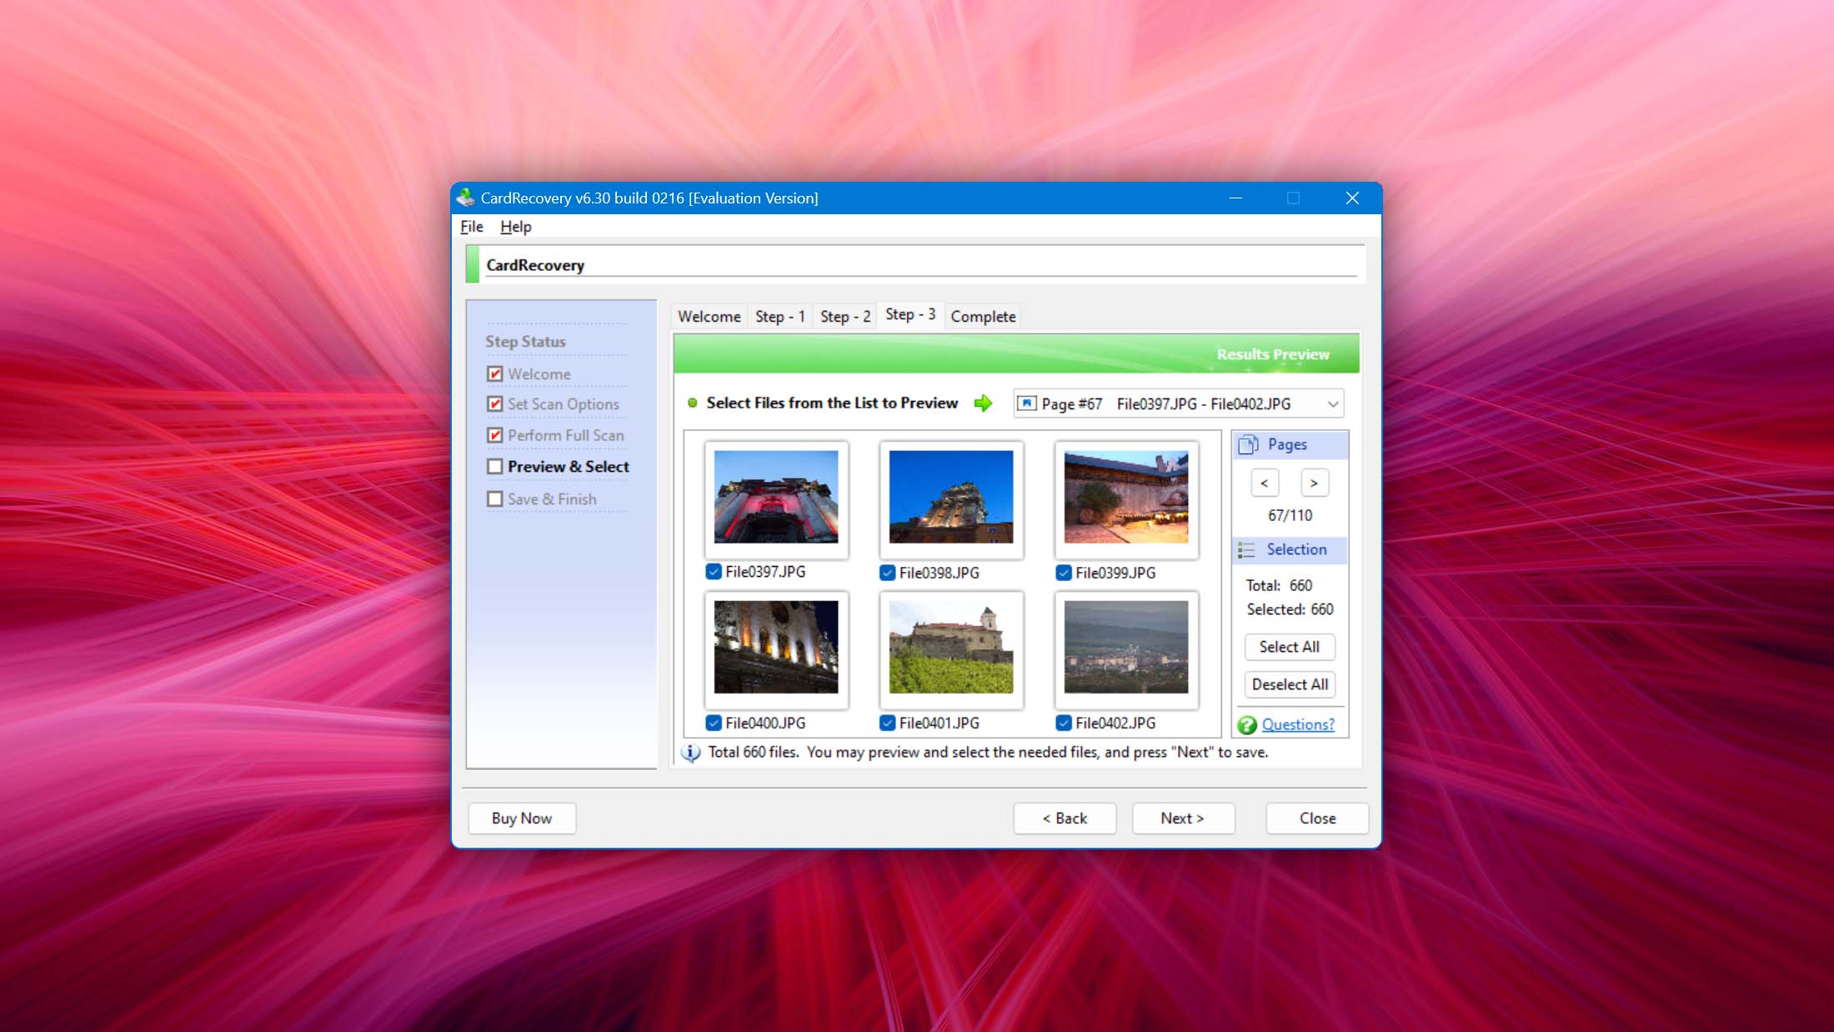Viewport: 1834px width, 1032px height.
Task: Click the Preview & Select status checkbox
Action: 495,466
